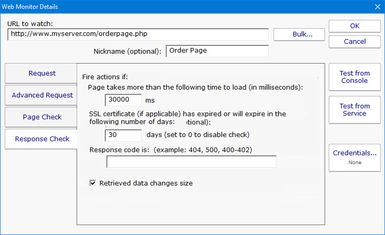Click the 'None' text under Credentials
The height and width of the screenshot is (235, 385).
pyautogui.click(x=354, y=163)
